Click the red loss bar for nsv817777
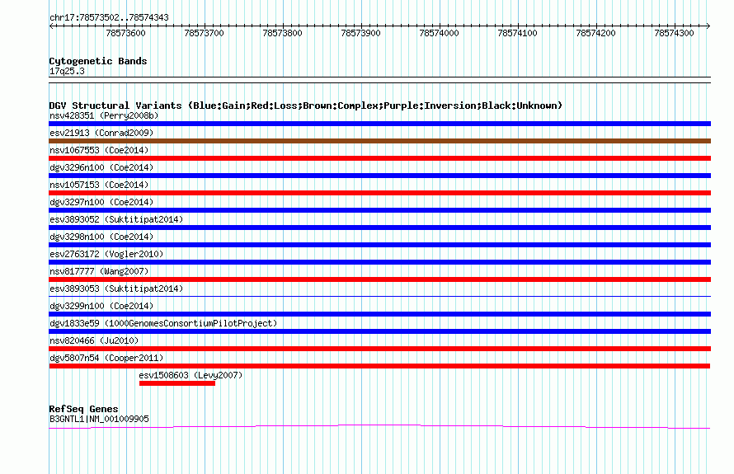The height and width of the screenshot is (474, 734). point(379,279)
